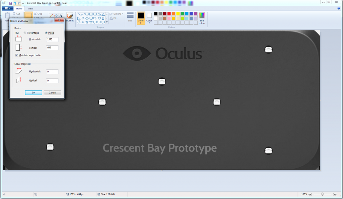343x199 pixels.
Task: Click the zoom out minus button
Action: click(310, 194)
